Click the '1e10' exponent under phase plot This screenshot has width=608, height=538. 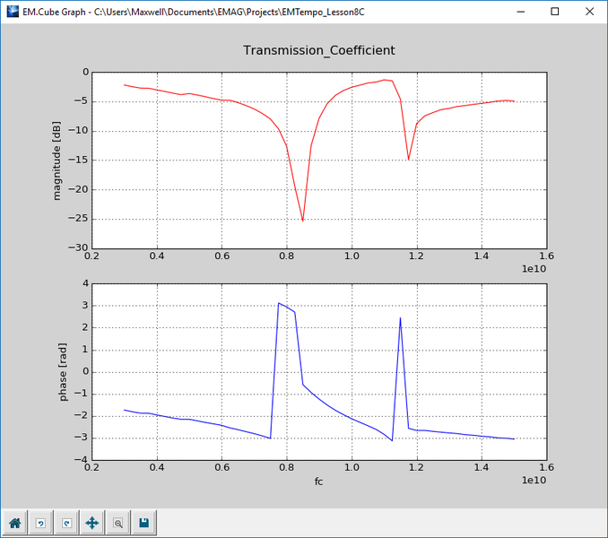(534, 481)
